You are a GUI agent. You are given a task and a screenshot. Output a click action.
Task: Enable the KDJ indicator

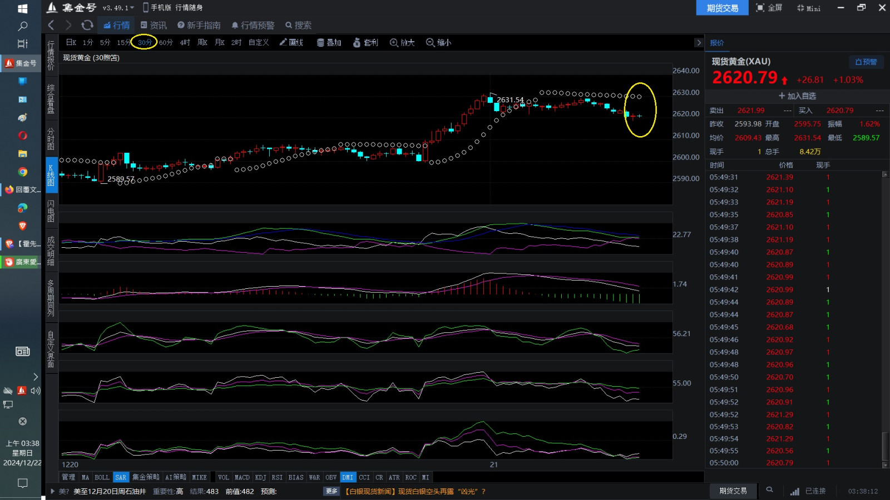[x=260, y=477]
